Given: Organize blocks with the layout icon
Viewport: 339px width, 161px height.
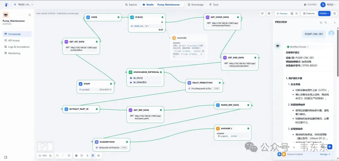Looking at the screenshot, I should tap(99, 155).
